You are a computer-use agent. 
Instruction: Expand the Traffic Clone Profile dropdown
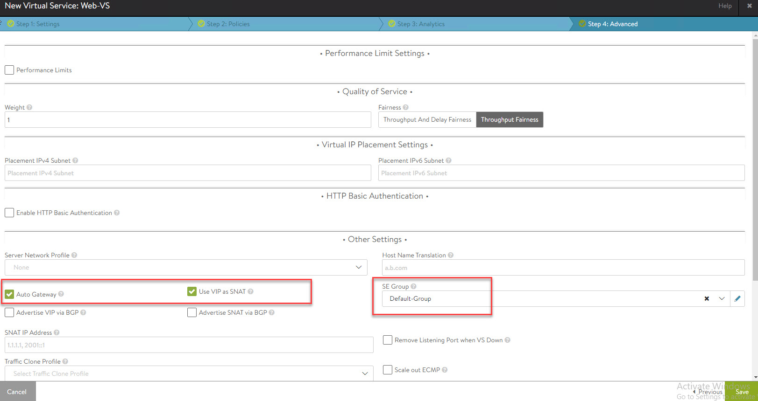(x=365, y=373)
